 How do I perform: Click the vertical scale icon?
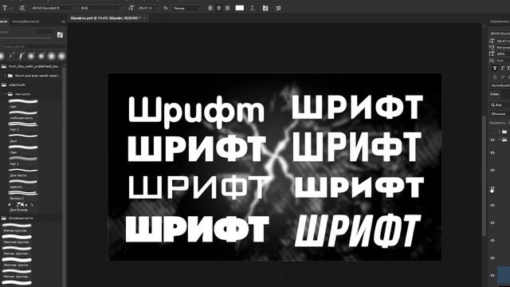click(x=492, y=53)
